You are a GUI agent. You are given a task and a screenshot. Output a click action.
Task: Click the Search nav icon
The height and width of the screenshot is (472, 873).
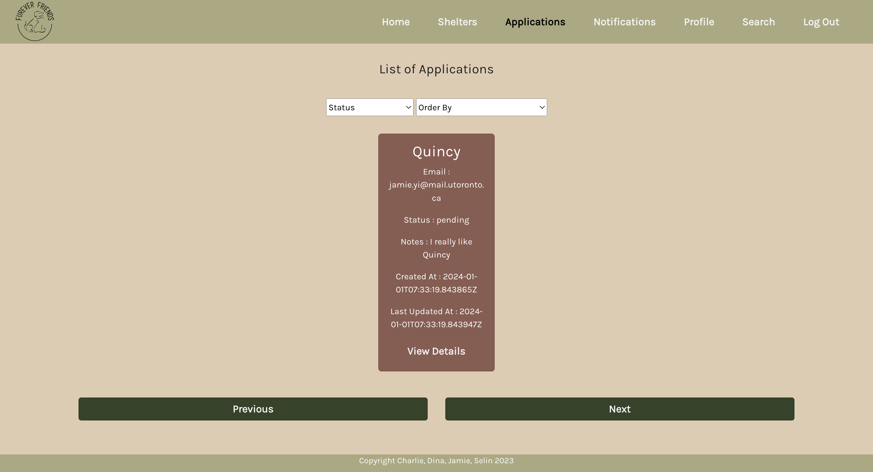(x=758, y=22)
